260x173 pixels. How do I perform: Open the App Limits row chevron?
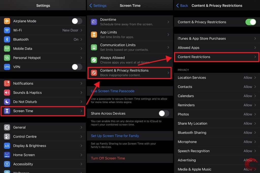[x=168, y=35]
